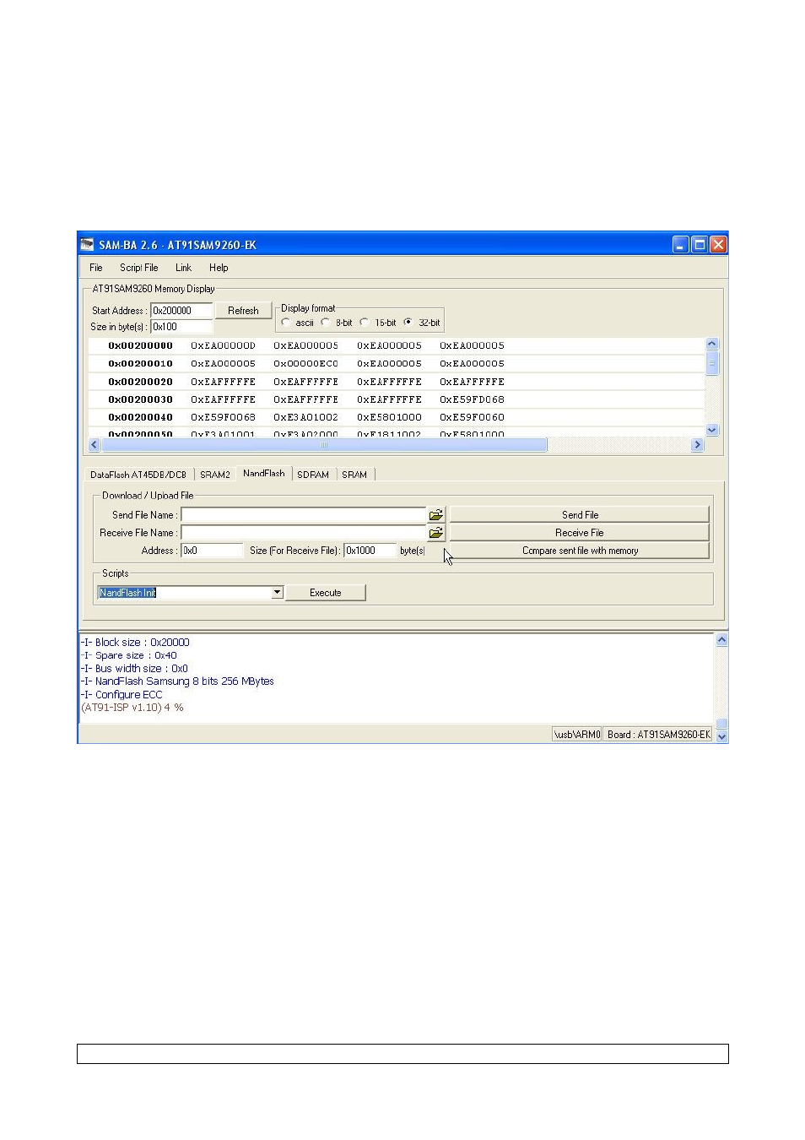Select memory address 0x00200000 row

397,345
